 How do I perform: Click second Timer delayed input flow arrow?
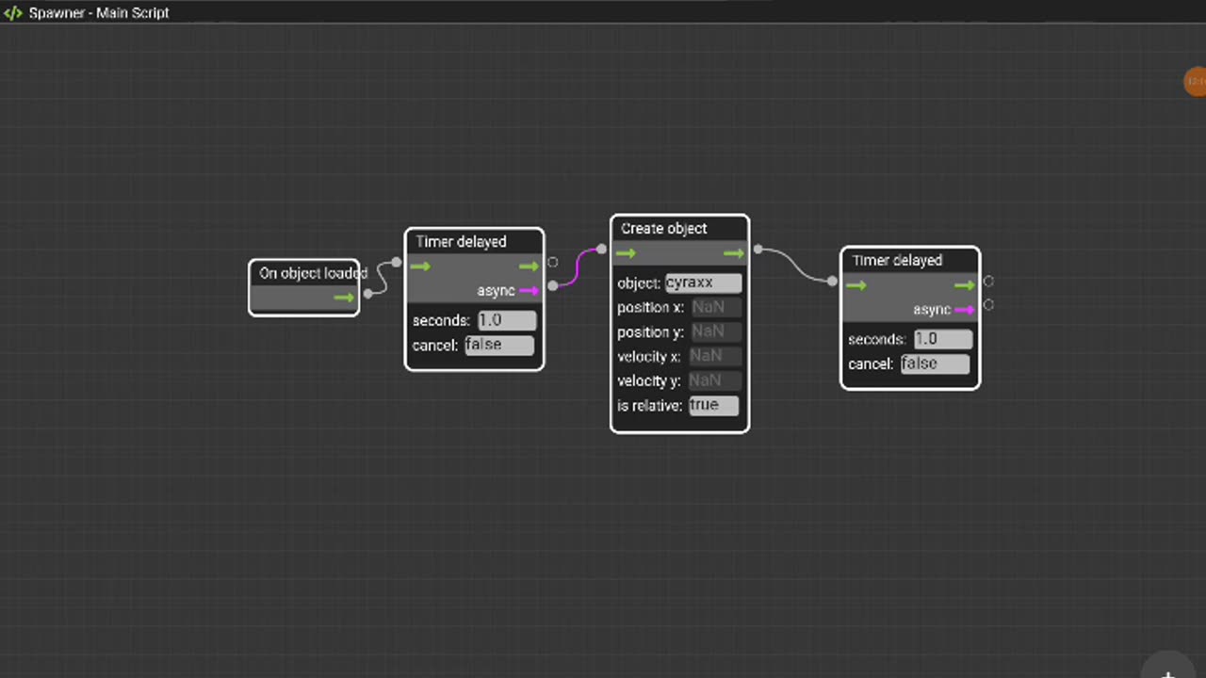(x=856, y=285)
